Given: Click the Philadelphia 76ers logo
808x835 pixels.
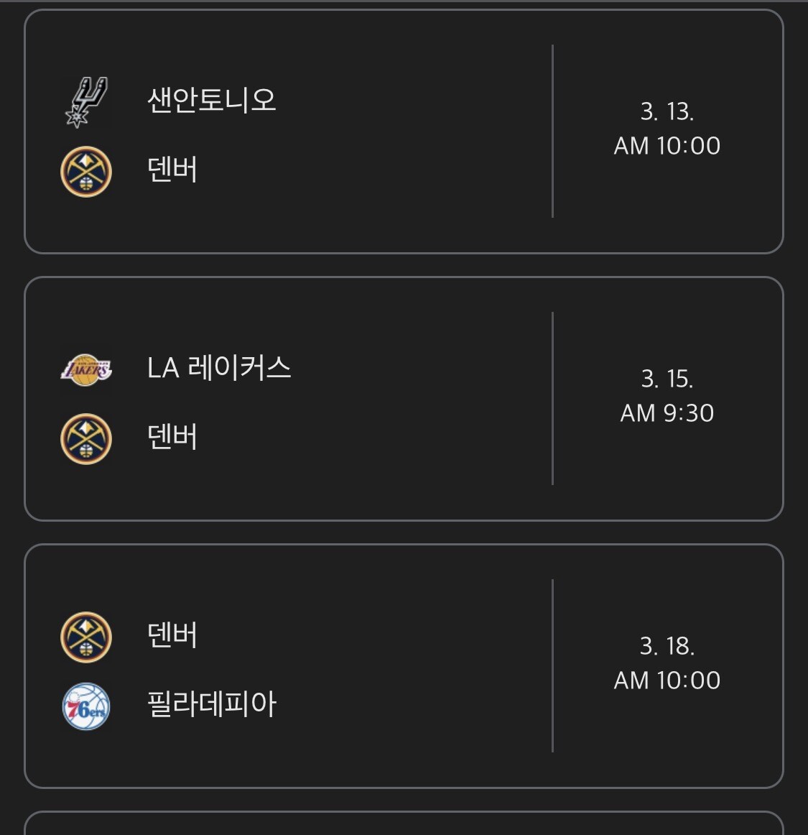Looking at the screenshot, I should (x=86, y=706).
